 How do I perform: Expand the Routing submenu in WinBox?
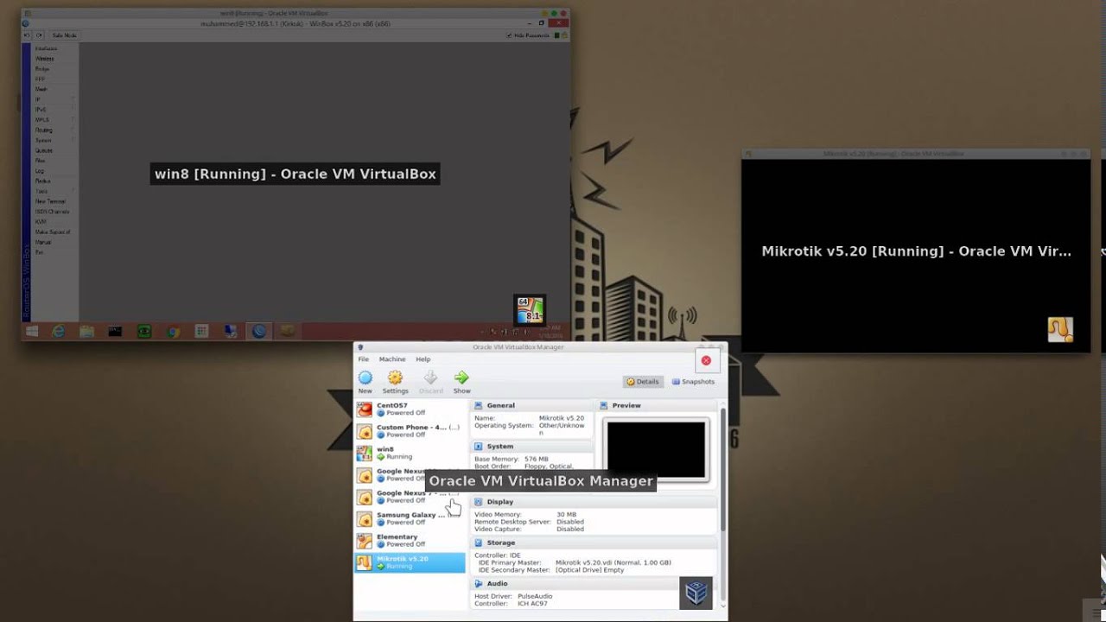point(54,130)
